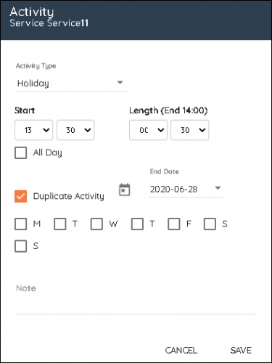The image size is (272, 363).
Task: Enable the All Day checkbox
Action: click(x=21, y=153)
